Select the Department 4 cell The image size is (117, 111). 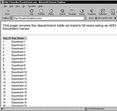click(18, 52)
